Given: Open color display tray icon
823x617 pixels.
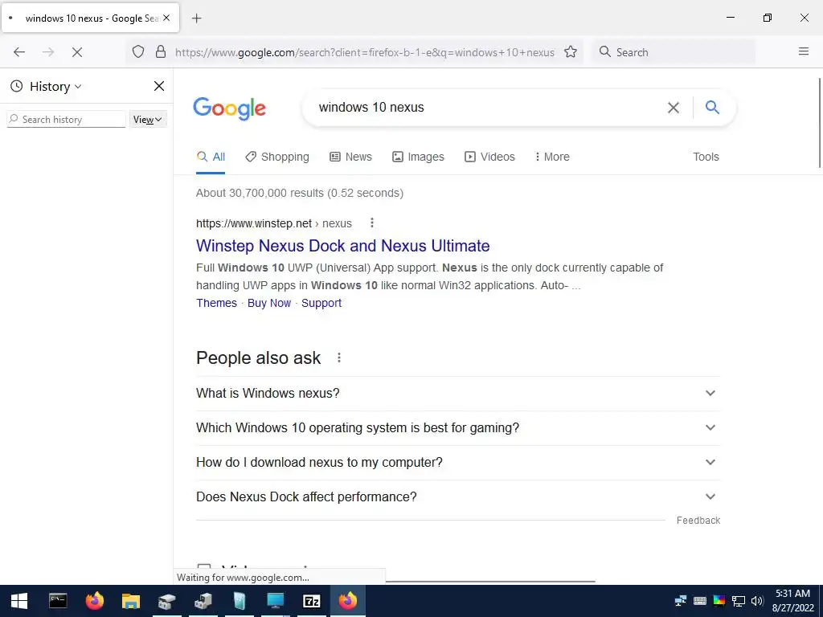Looking at the screenshot, I should pyautogui.click(x=719, y=601).
